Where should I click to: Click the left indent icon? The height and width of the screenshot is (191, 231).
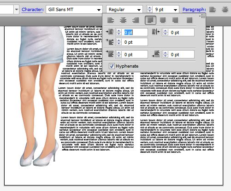[x=110, y=32]
